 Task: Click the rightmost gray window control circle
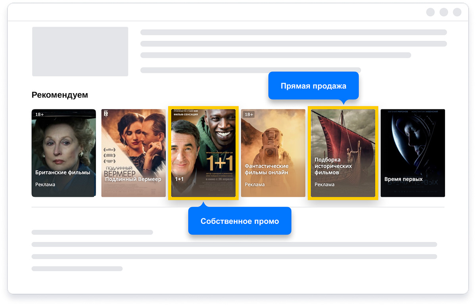click(x=457, y=12)
